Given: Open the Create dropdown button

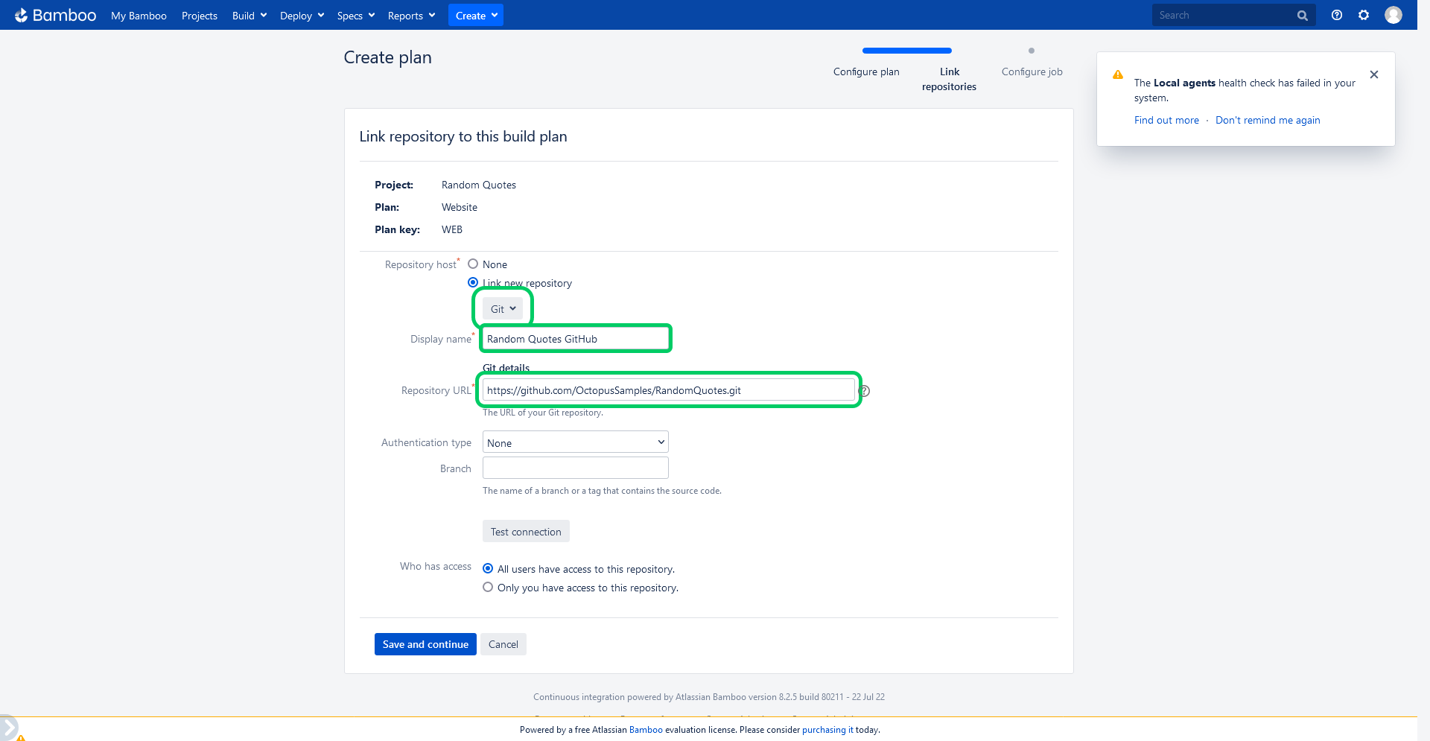Looking at the screenshot, I should (476, 16).
